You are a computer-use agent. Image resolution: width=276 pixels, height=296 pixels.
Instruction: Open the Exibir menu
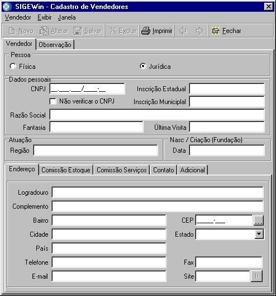(x=45, y=17)
